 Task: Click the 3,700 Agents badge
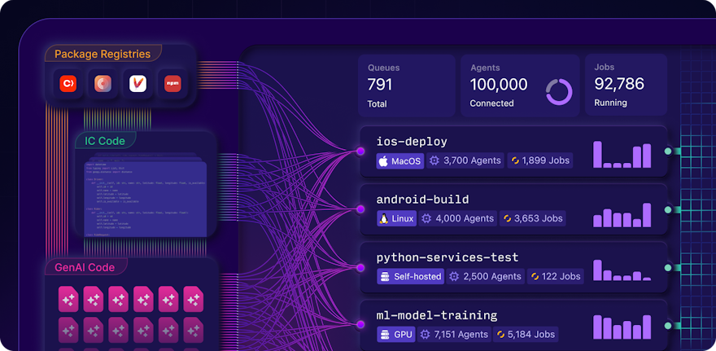[x=465, y=160]
